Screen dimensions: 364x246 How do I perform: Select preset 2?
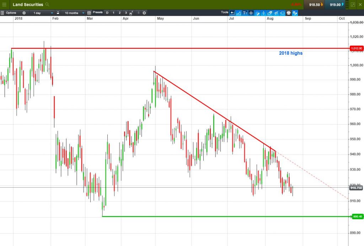coord(120,13)
